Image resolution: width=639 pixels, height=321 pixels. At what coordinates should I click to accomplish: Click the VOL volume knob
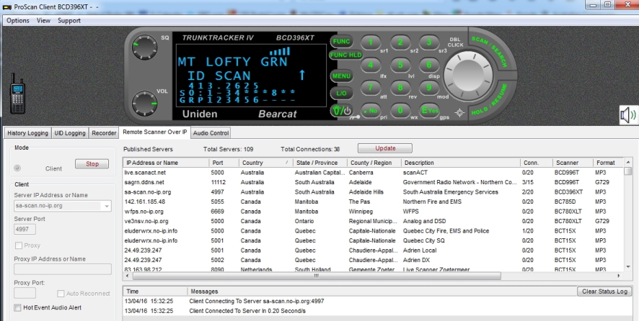(x=144, y=104)
